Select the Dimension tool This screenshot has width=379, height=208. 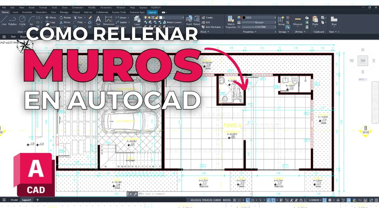(x=108, y=21)
